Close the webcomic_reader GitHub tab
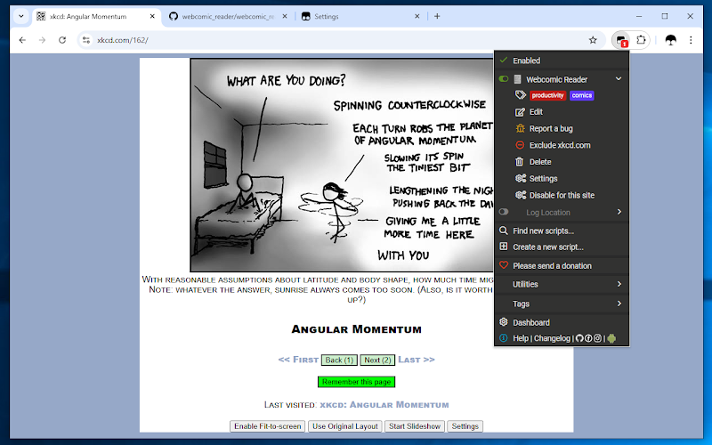 [285, 16]
